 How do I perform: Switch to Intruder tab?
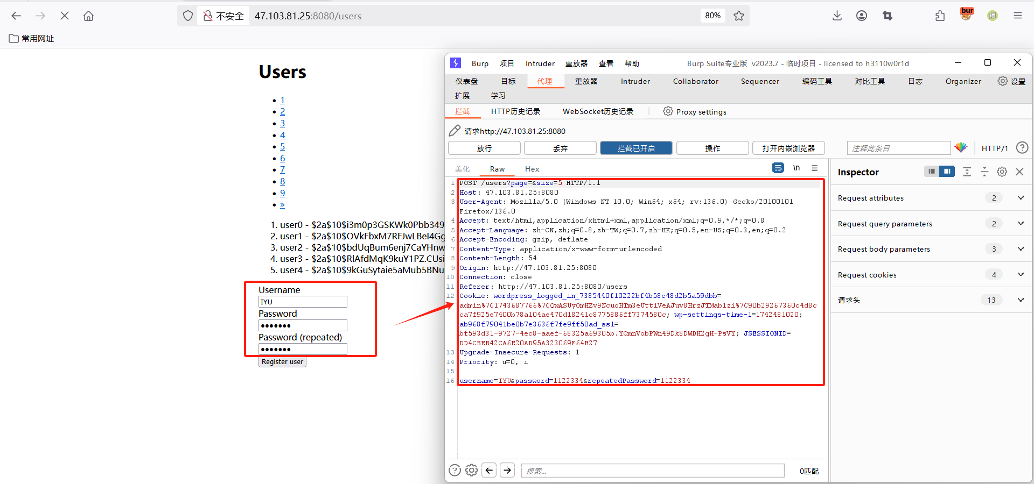[x=635, y=81]
